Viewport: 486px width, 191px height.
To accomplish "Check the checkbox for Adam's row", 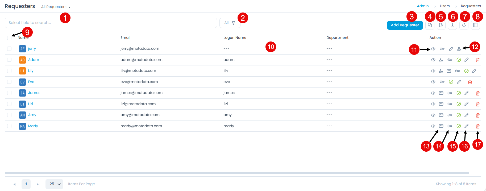I will [x=9, y=60].
